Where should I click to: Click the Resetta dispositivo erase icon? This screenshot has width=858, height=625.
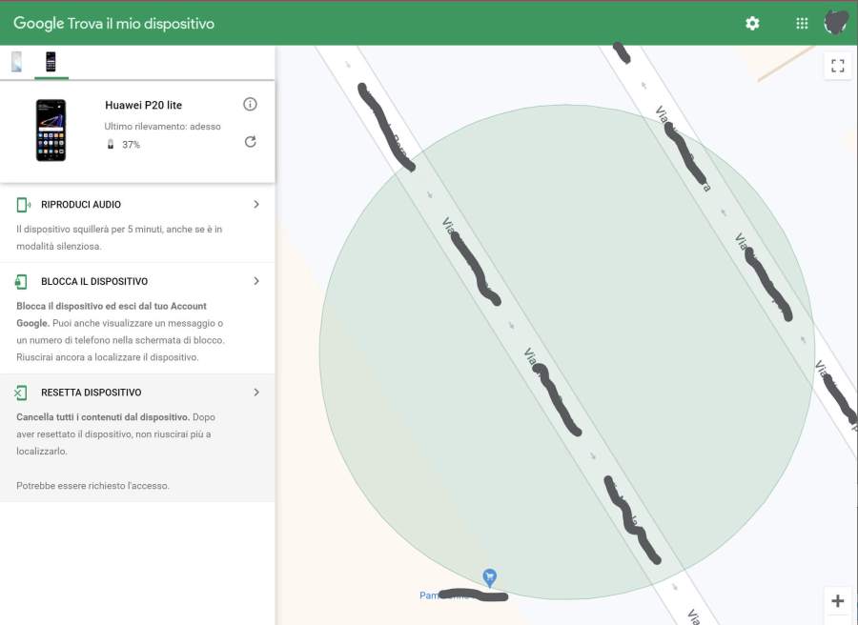pyautogui.click(x=21, y=393)
